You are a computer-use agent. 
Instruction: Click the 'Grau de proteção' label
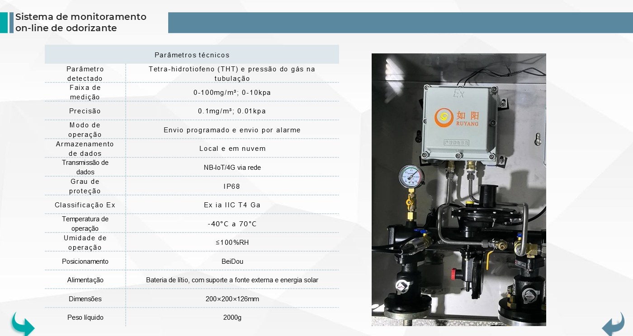click(x=85, y=186)
